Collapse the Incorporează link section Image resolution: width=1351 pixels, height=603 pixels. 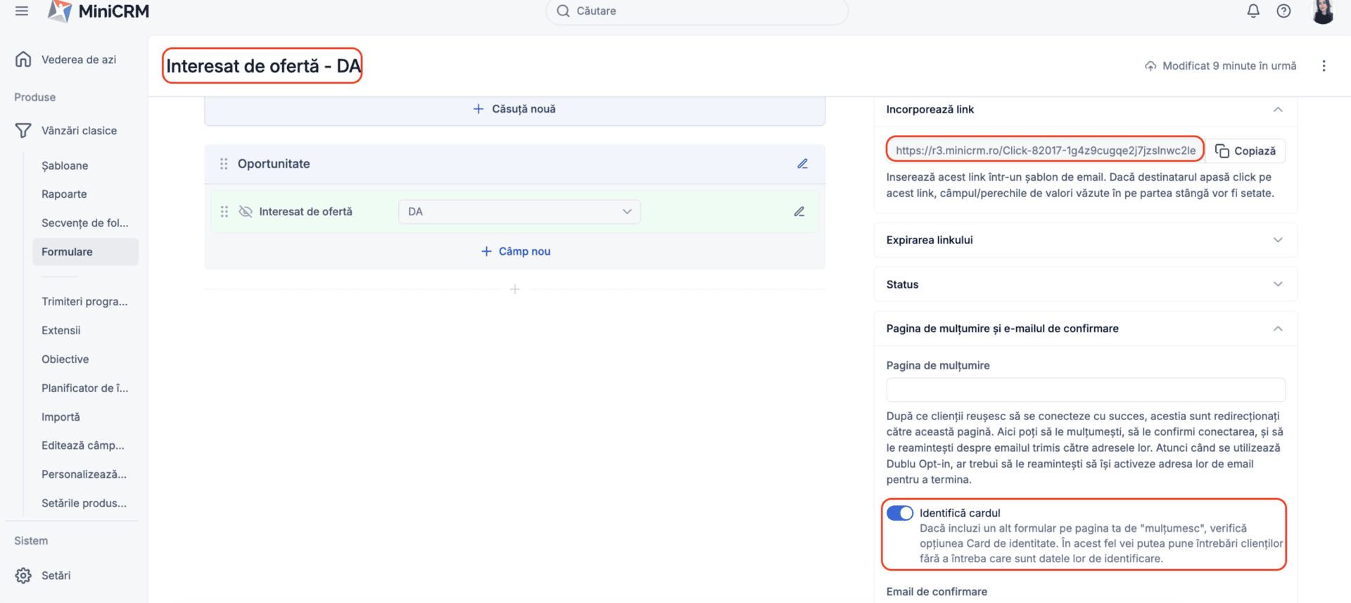pyautogui.click(x=1278, y=110)
